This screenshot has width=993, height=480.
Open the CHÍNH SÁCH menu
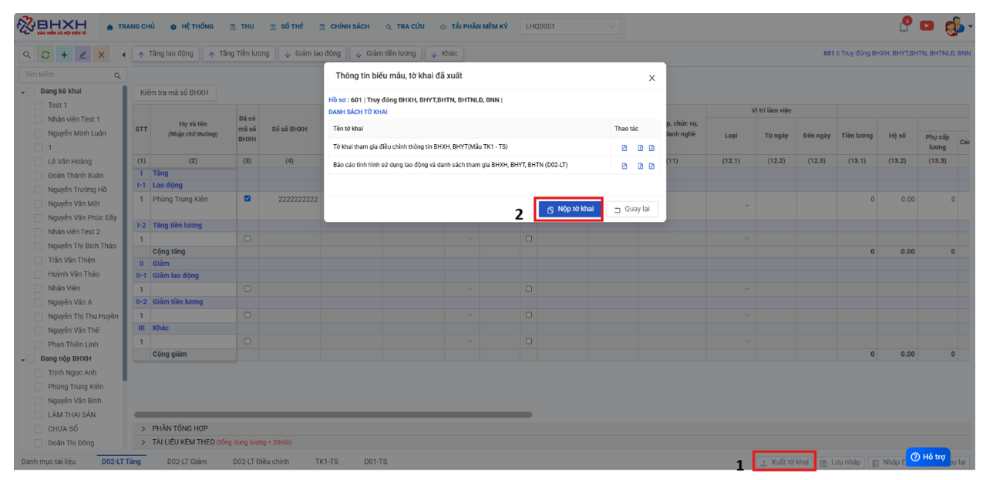click(345, 26)
